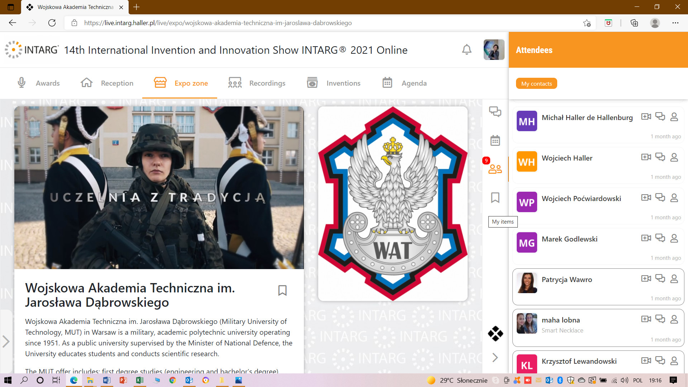Select the Expo zone tab
688x387 pixels.
181,83
